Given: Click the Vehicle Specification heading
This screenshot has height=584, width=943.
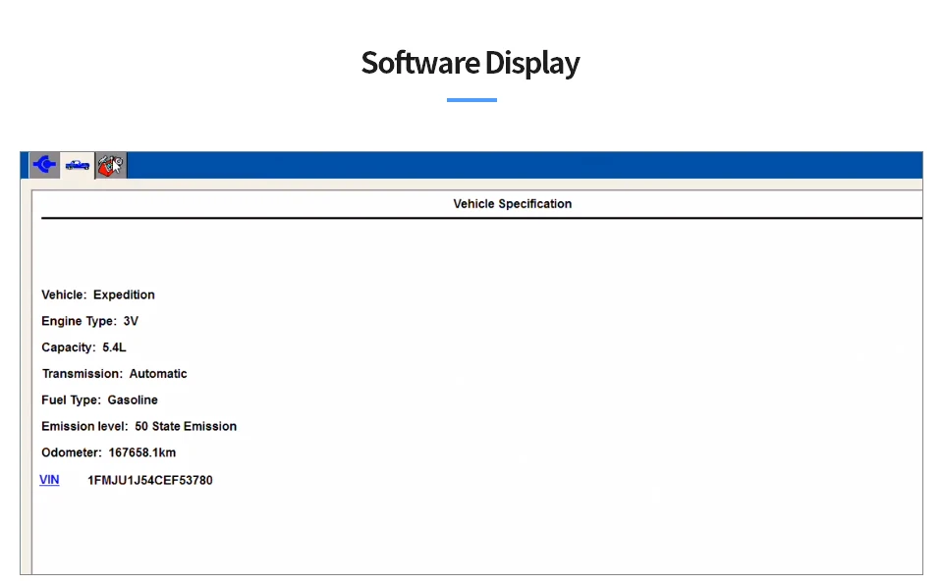Looking at the screenshot, I should (513, 204).
